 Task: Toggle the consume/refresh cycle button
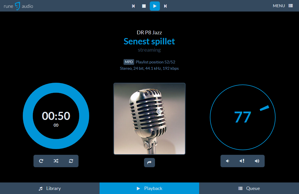pos(71,161)
